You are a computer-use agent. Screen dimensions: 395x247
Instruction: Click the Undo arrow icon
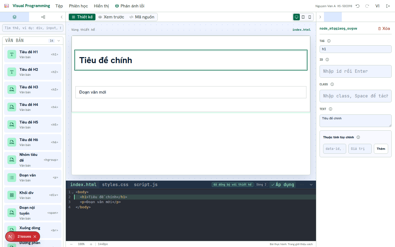pos(358,6)
